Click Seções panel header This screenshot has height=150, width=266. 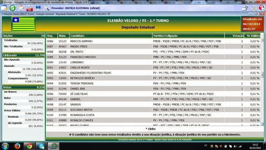[24, 35]
